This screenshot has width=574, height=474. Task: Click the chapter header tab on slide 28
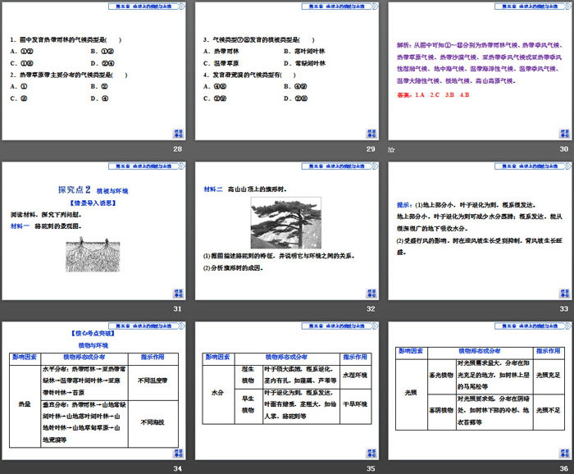point(144,5)
